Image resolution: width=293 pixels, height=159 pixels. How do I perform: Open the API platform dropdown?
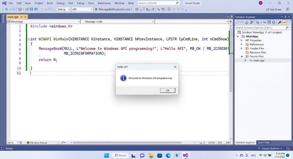pyautogui.click(x=82, y=9)
